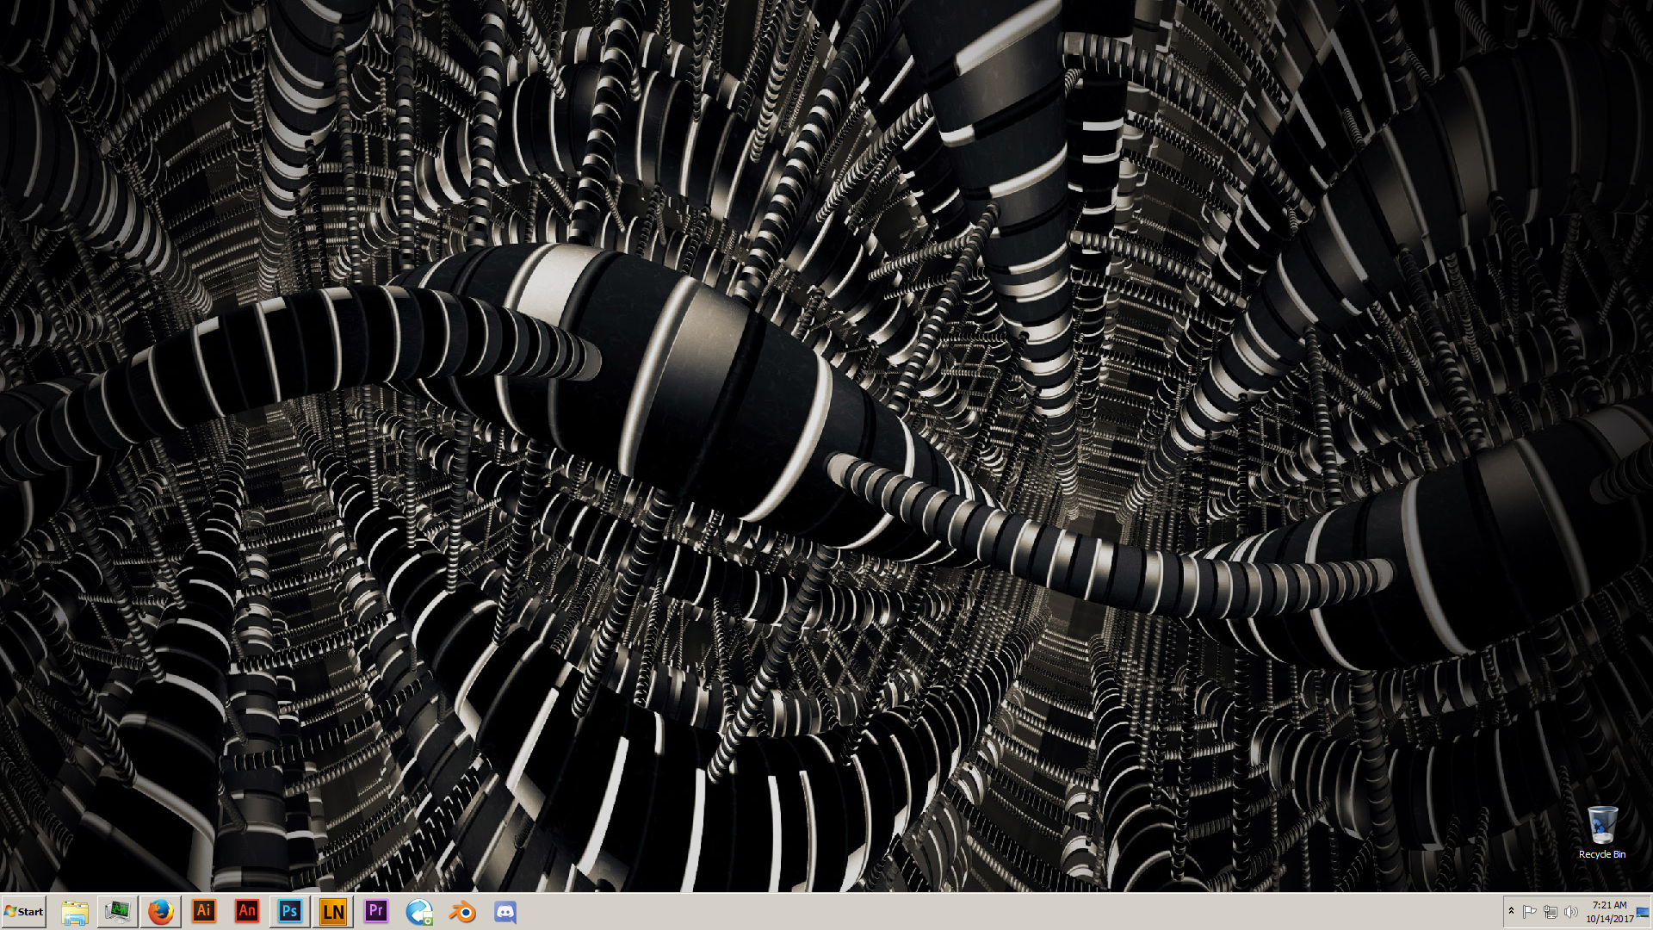The height and width of the screenshot is (930, 1653).
Task: Open the volume speaker tray icon
Action: (1571, 912)
